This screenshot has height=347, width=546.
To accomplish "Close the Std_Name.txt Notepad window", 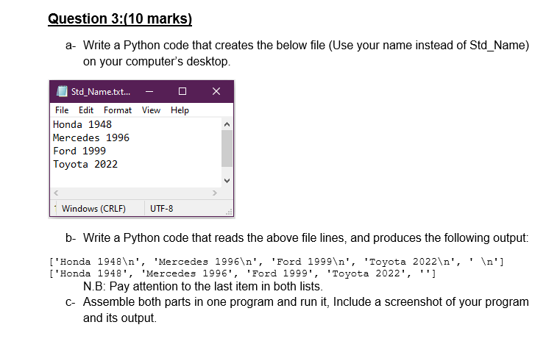I will 216,92.
